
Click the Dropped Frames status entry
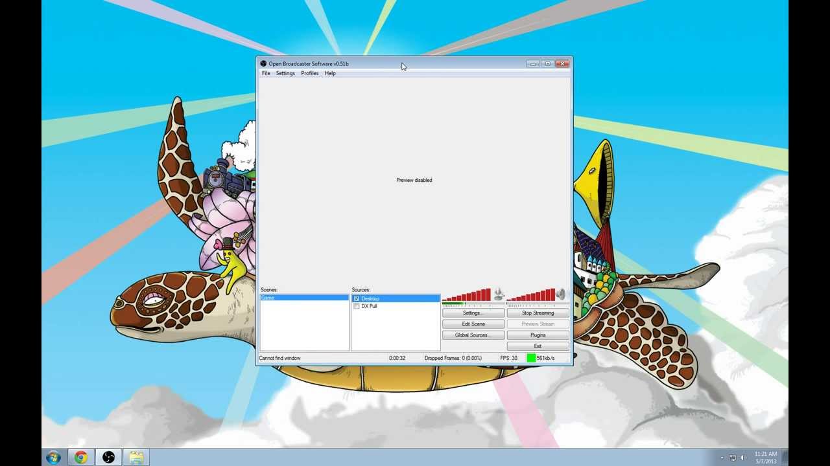coord(453,358)
